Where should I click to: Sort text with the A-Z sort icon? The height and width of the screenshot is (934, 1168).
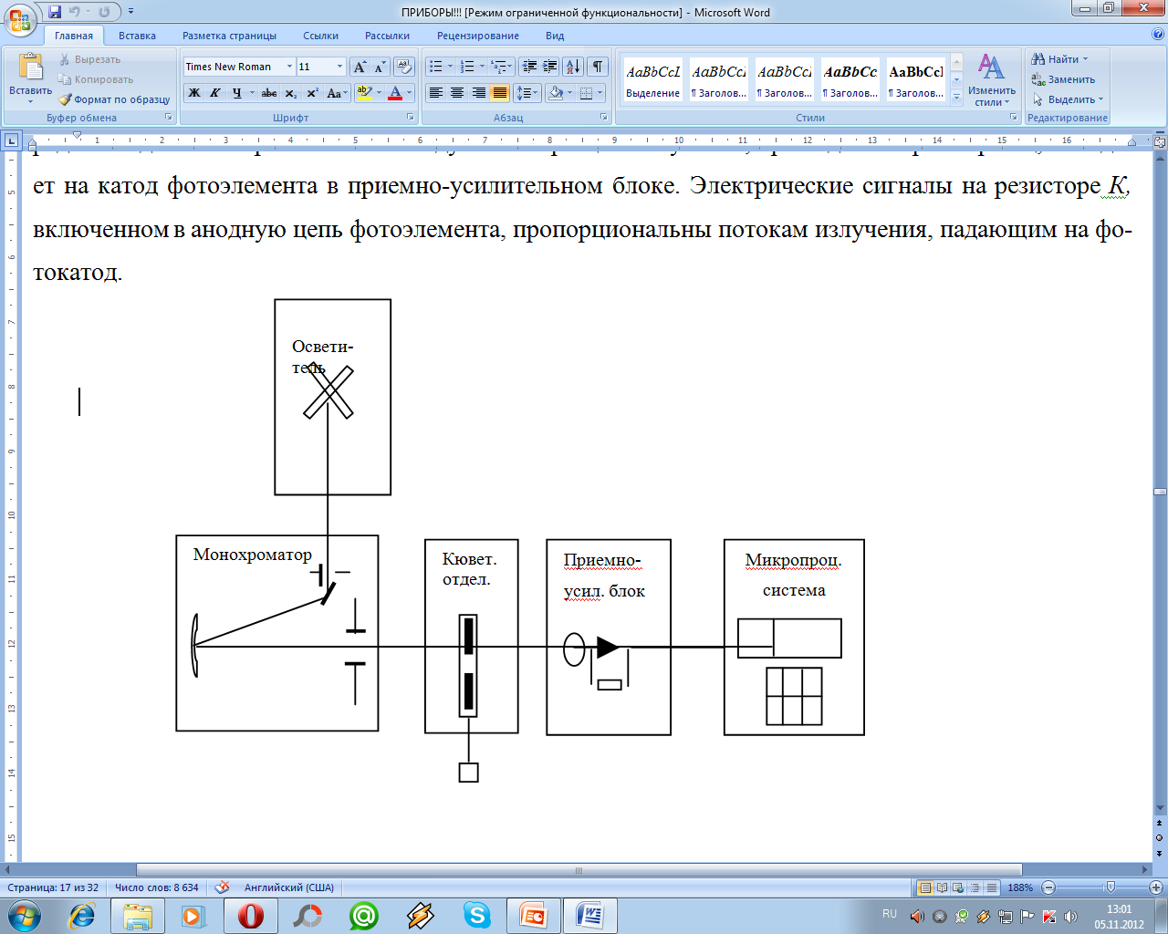[x=573, y=67]
